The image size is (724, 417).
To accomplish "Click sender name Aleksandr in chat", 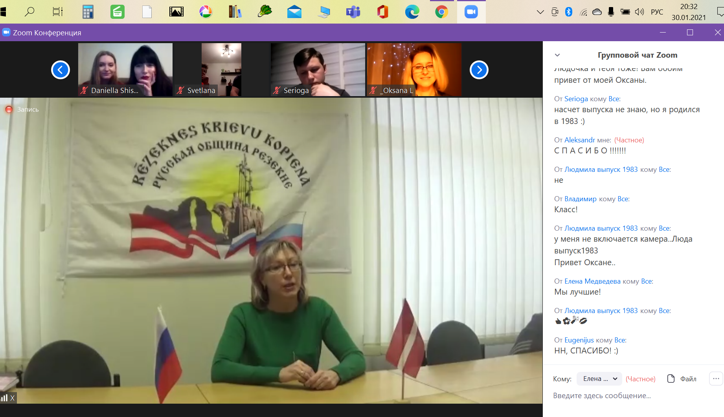I will pyautogui.click(x=579, y=140).
